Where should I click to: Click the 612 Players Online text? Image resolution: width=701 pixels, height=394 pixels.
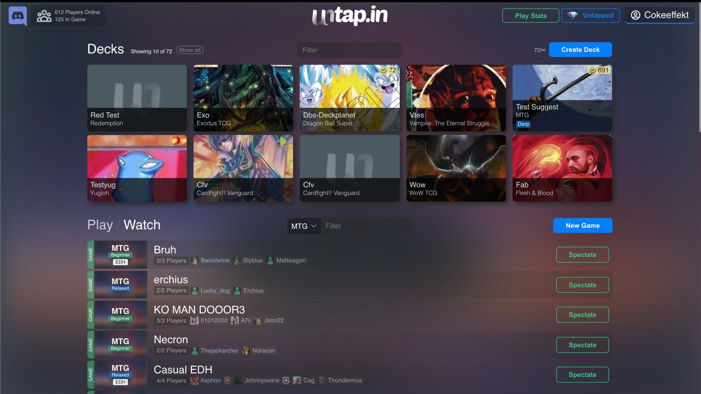click(x=77, y=12)
